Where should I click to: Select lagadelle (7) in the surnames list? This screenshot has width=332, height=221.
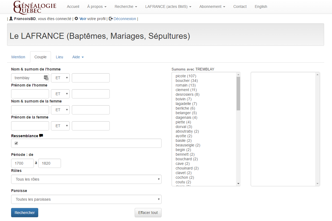click(186, 104)
